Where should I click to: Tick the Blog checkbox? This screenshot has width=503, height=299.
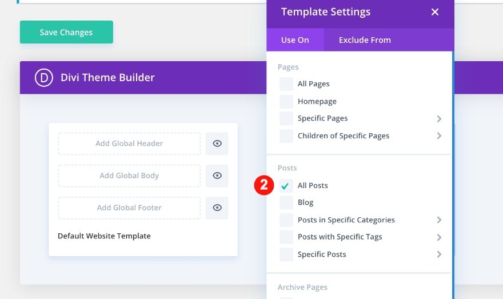[286, 203]
